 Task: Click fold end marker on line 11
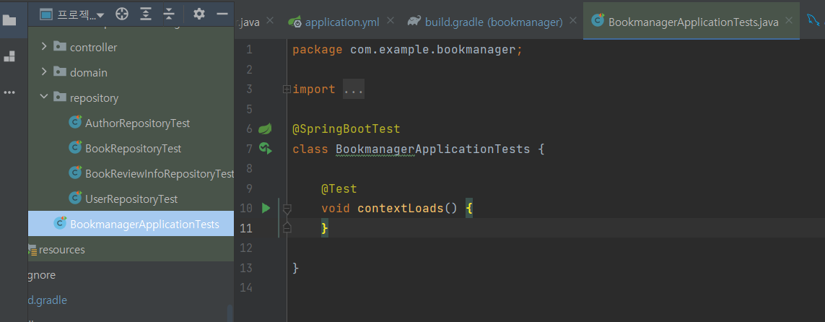pyautogui.click(x=287, y=228)
